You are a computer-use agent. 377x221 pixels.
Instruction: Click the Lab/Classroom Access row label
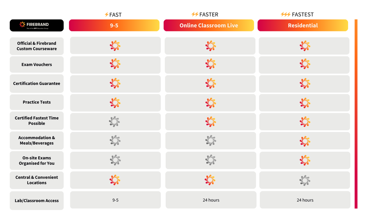click(37, 201)
